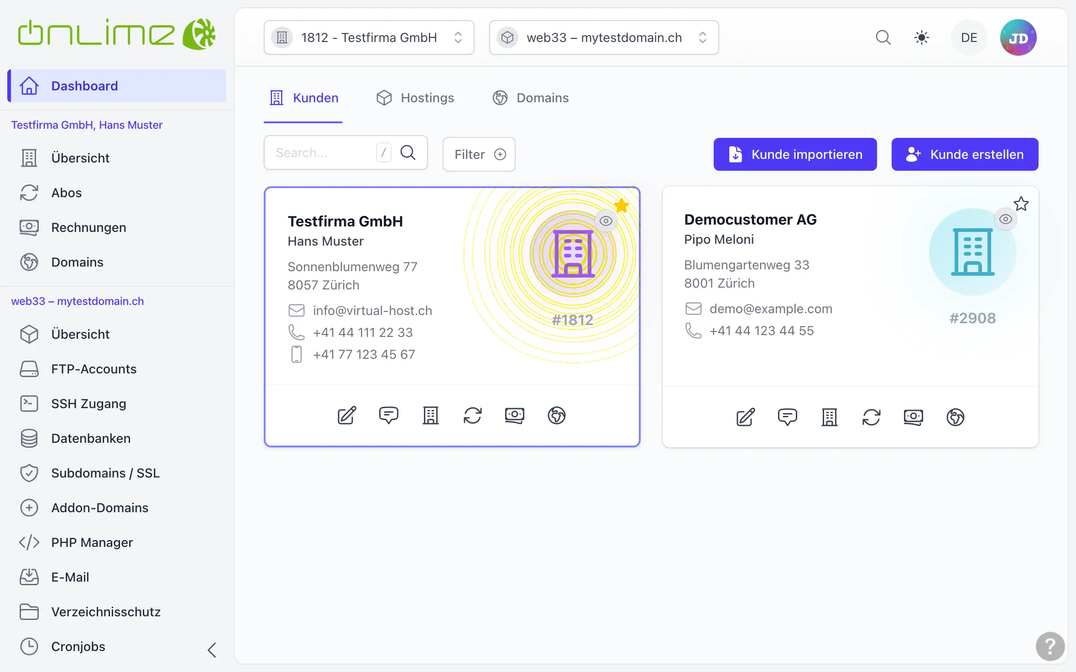The width and height of the screenshot is (1076, 672).
Task: Open comments icon on Testfirma GmbH card
Action: (389, 415)
